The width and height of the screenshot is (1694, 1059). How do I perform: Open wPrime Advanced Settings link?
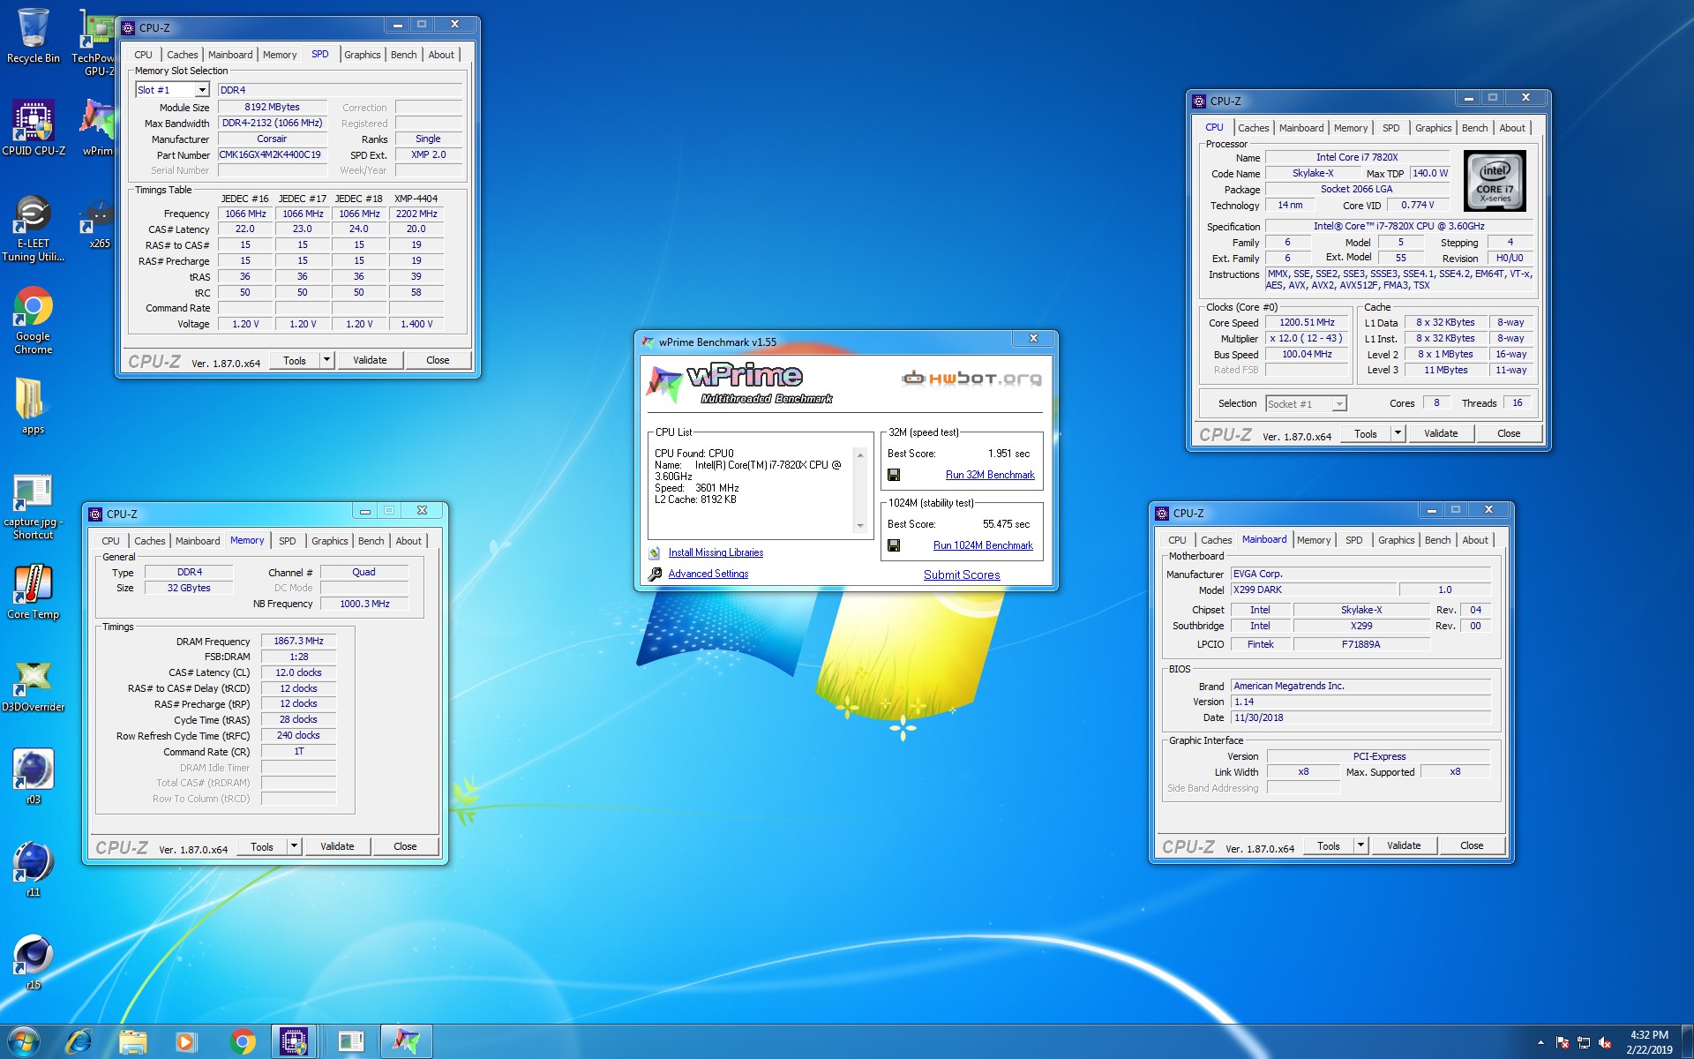click(708, 574)
